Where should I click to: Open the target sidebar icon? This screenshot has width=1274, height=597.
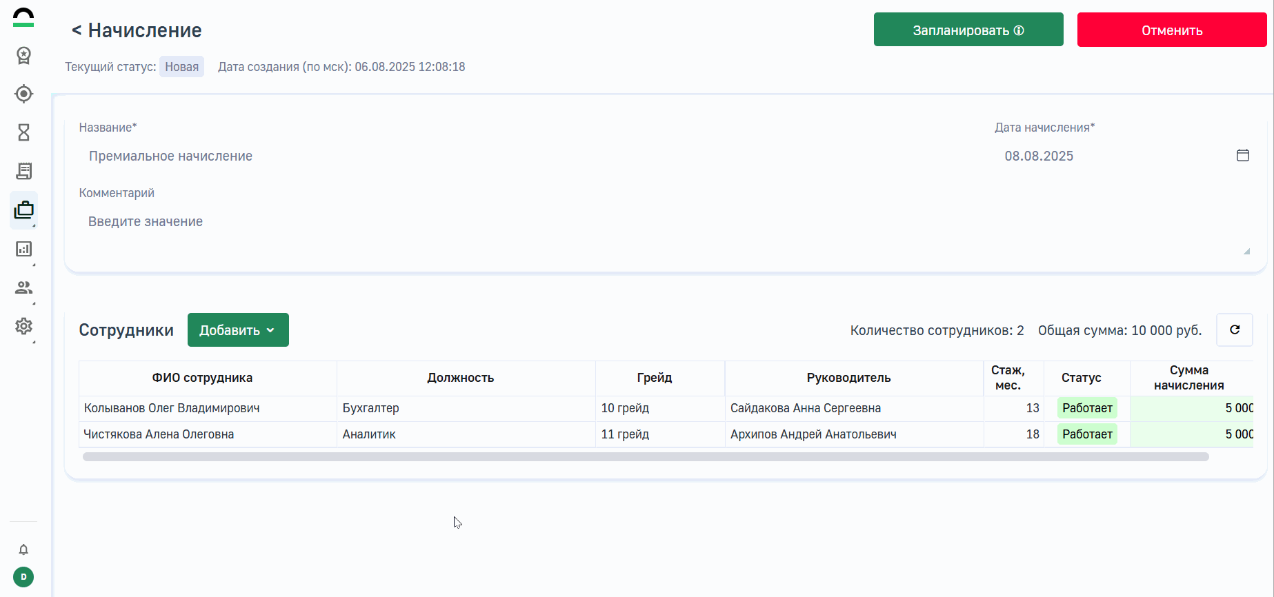pyautogui.click(x=23, y=94)
